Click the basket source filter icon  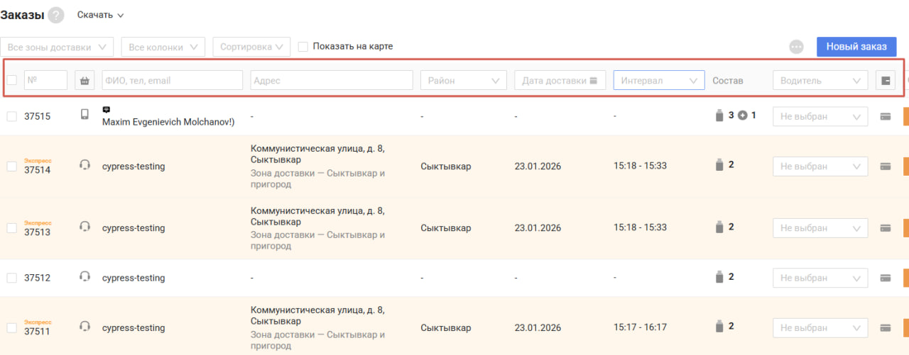[x=85, y=81]
